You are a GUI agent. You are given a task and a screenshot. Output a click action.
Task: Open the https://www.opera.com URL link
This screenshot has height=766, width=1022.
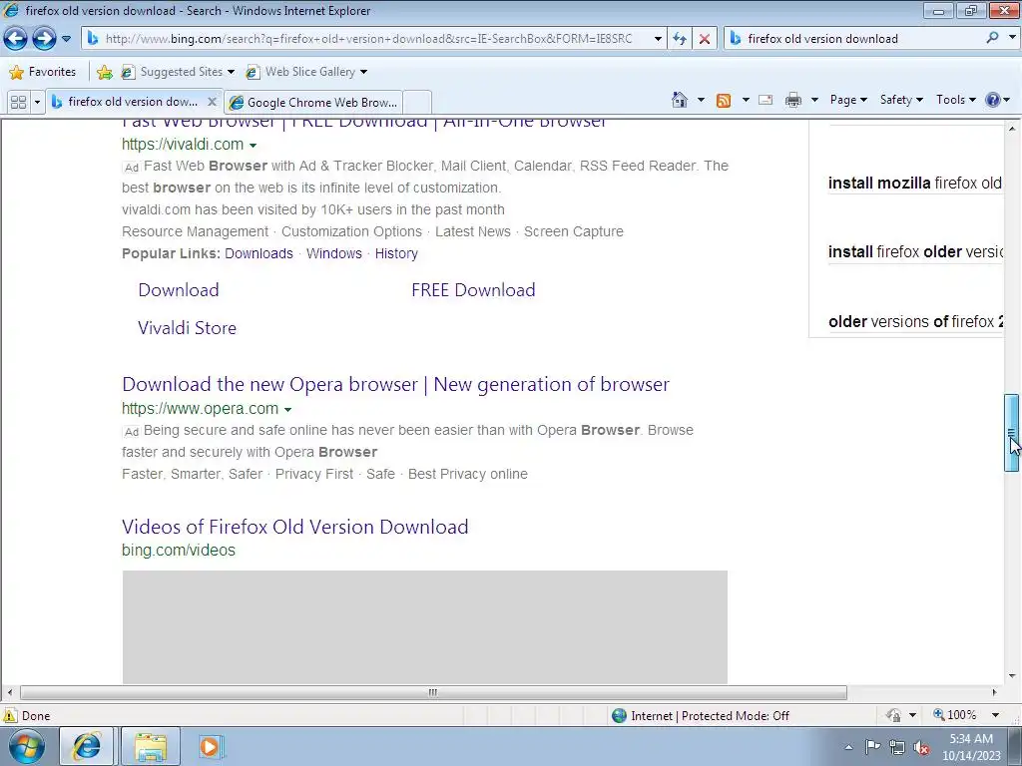200,408
